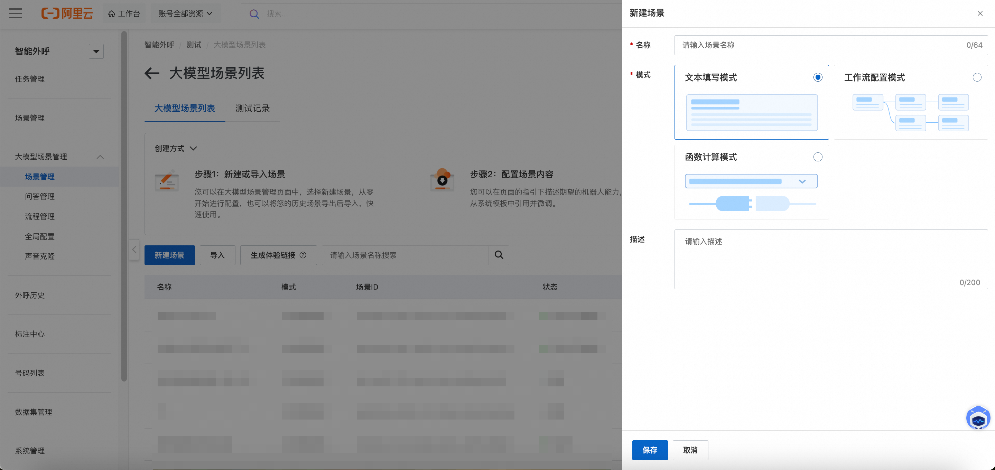Viewport: 995px width, 470px height.
Task: Click the hamburger menu icon
Action: pos(16,13)
